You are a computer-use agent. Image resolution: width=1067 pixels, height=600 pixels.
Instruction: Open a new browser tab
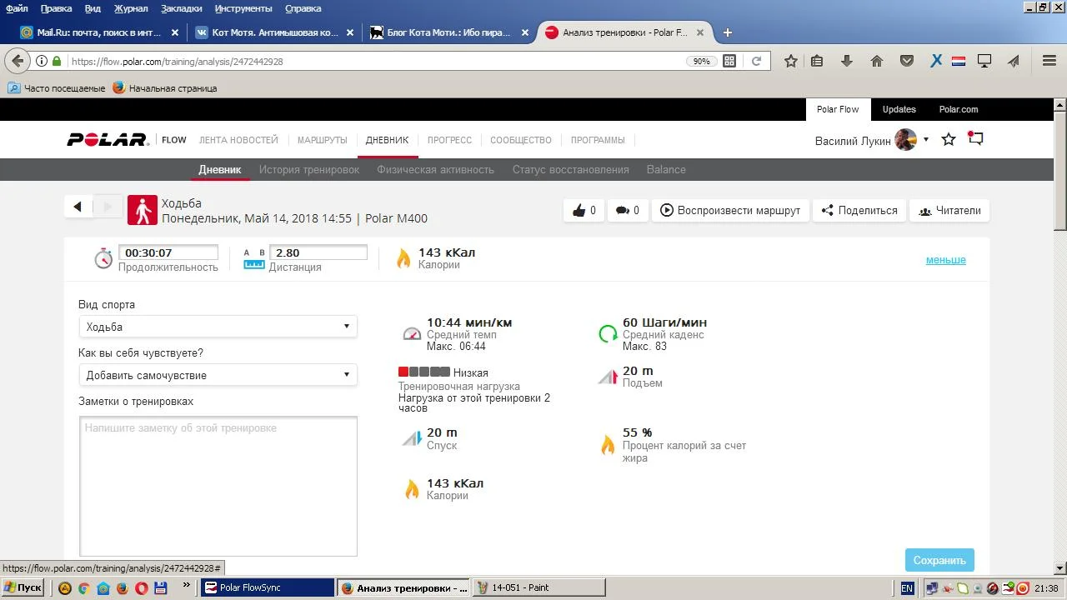pos(728,32)
